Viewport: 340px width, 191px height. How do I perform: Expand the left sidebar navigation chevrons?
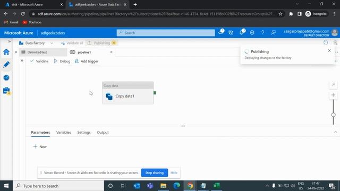tap(10, 41)
